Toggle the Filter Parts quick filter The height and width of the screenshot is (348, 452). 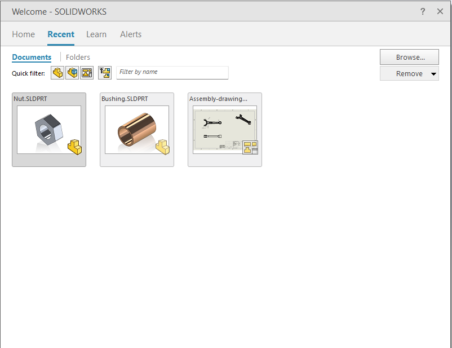pyautogui.click(x=57, y=73)
